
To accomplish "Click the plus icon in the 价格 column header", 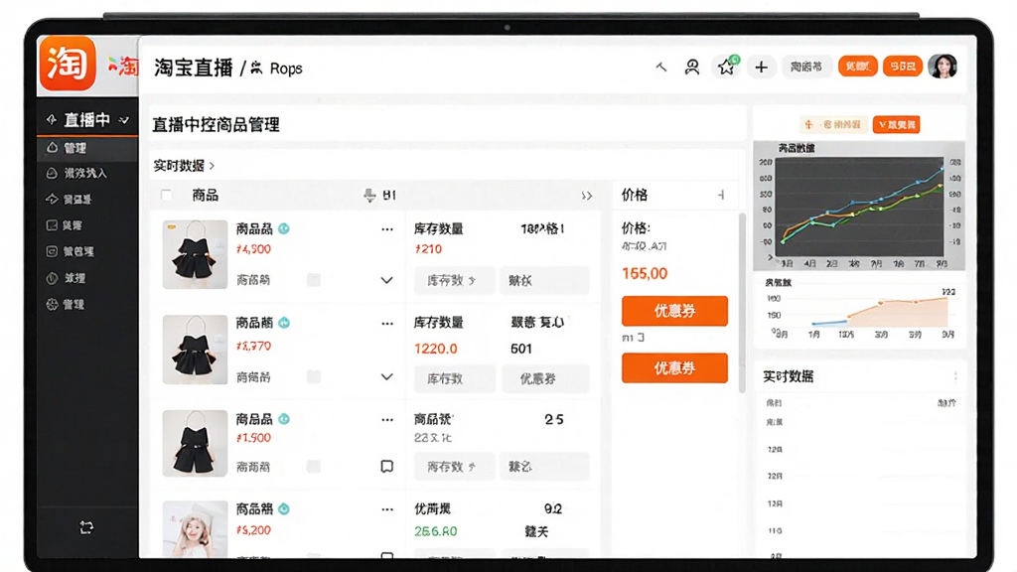I will pyautogui.click(x=721, y=195).
